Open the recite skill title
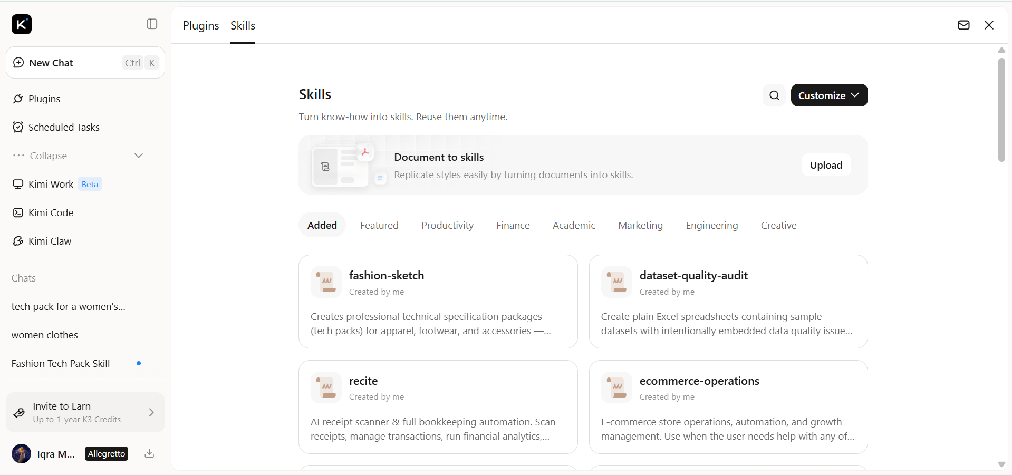Viewport: 1012px width, 475px height. 363,381
